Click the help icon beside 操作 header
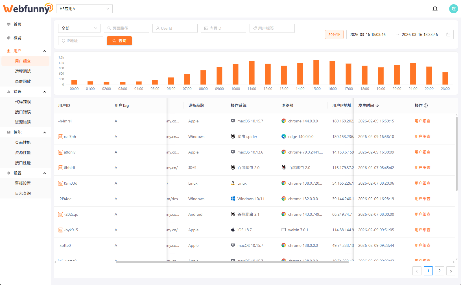Screen dimensions: 461x285 [426, 105]
